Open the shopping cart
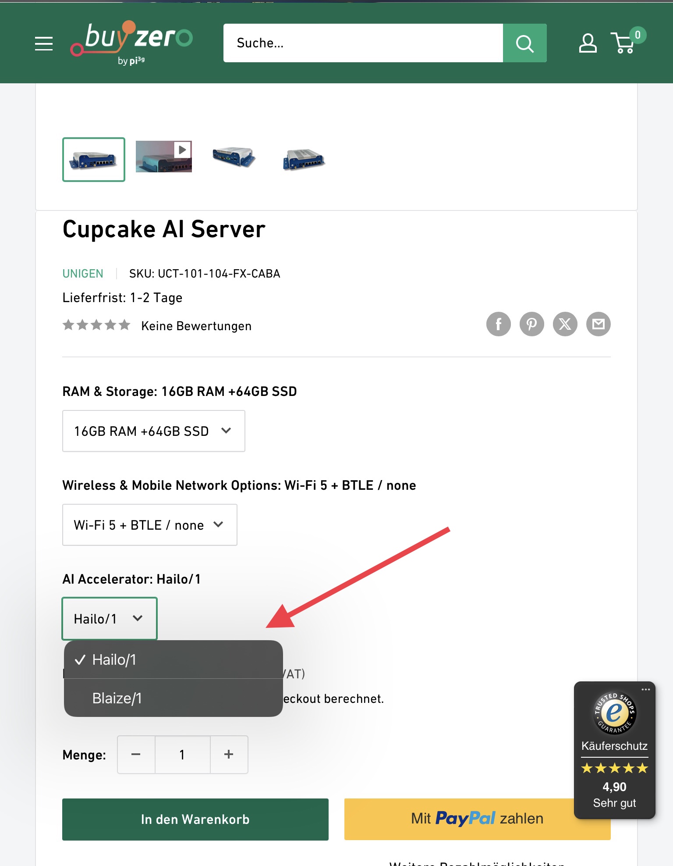The width and height of the screenshot is (673, 866). coord(623,43)
